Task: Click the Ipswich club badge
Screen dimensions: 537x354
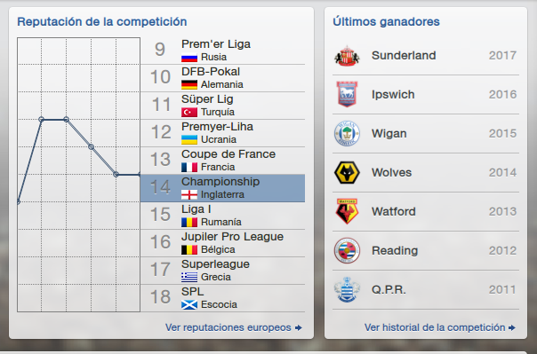Action: pos(347,94)
